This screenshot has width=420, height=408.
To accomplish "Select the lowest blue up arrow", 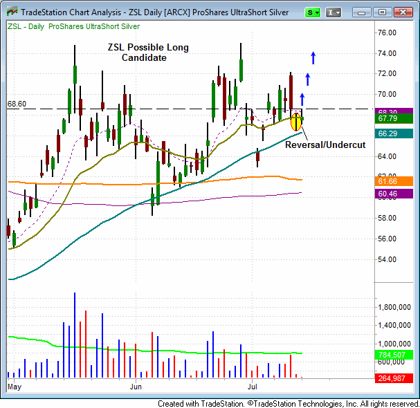I will [302, 99].
